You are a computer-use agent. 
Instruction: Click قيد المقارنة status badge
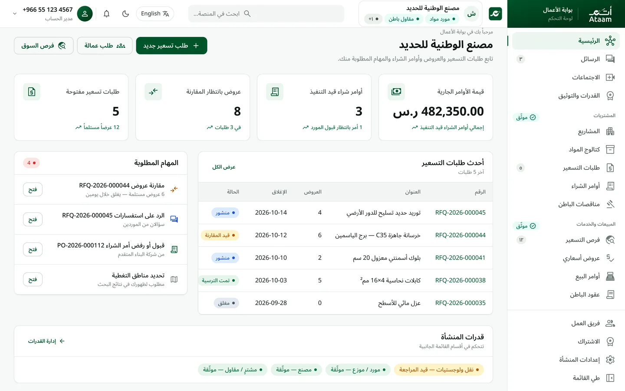pos(220,235)
